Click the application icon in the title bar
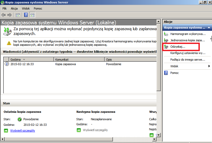Image resolution: width=212 pixels, height=143 pixels. click(3, 2)
